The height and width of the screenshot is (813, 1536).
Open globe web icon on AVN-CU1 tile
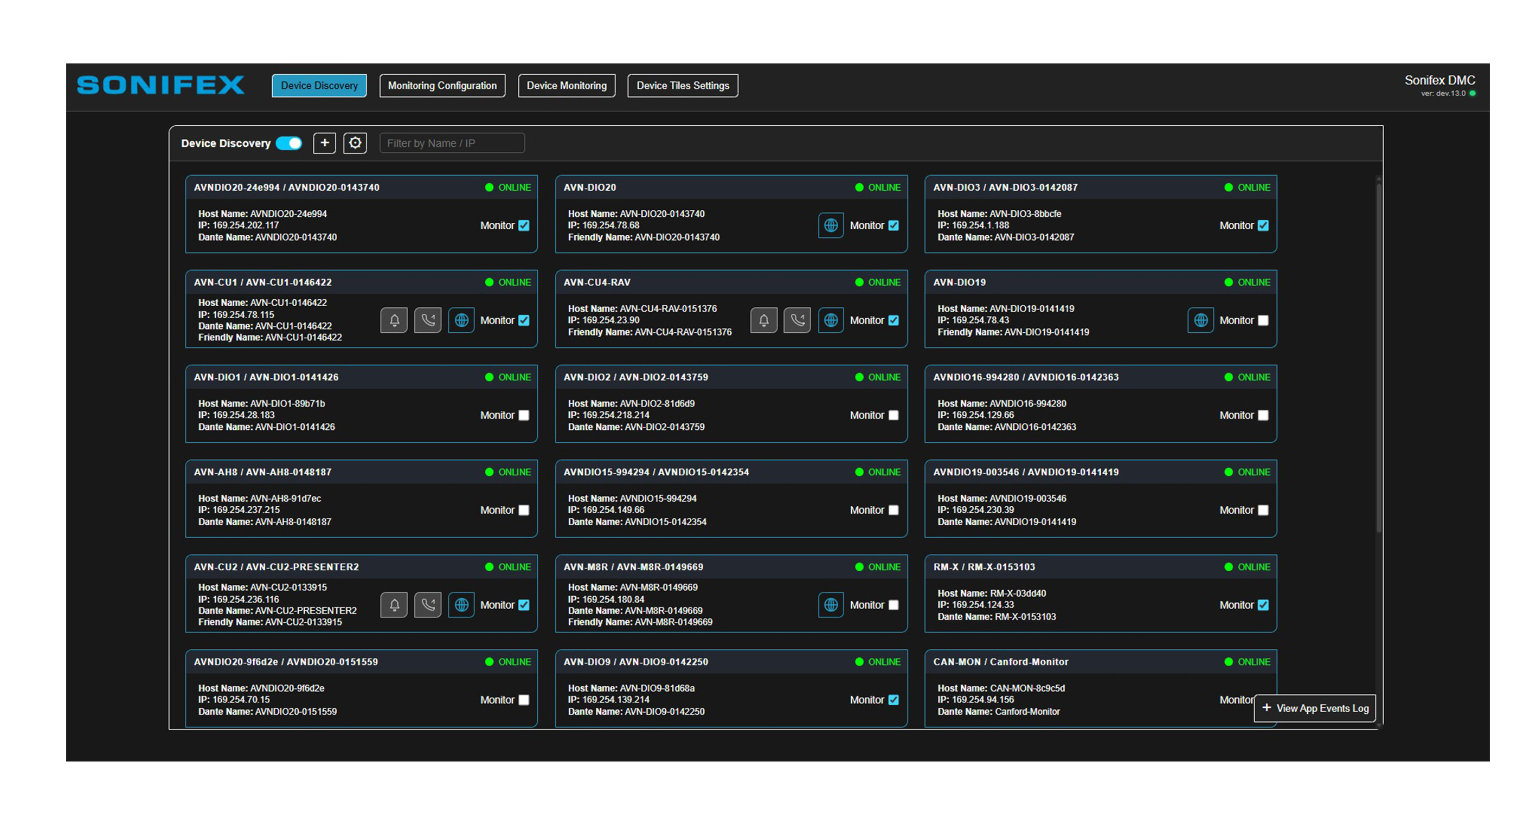(x=461, y=321)
